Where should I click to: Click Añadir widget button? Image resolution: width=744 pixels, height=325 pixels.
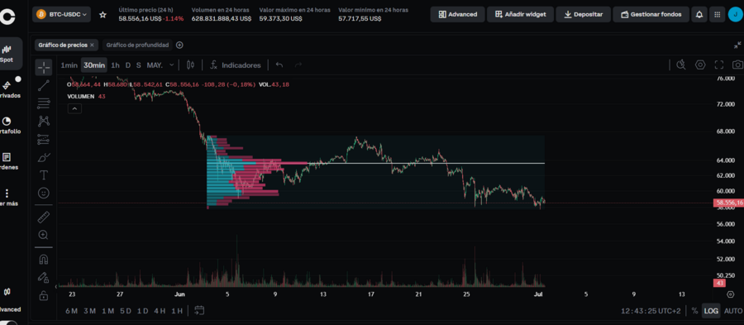tap(520, 14)
